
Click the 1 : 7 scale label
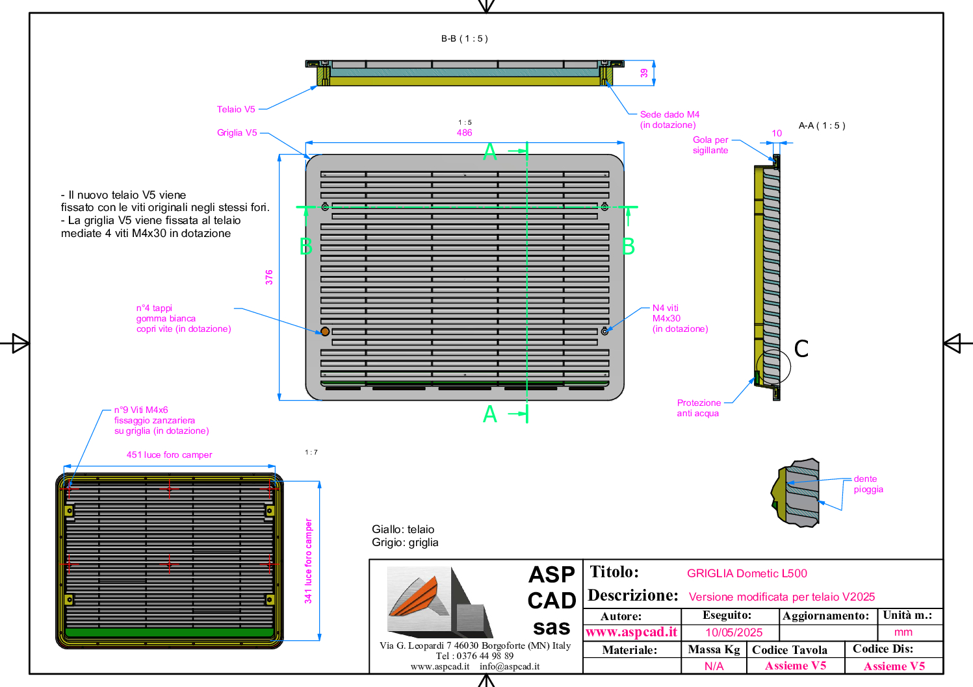click(x=311, y=452)
